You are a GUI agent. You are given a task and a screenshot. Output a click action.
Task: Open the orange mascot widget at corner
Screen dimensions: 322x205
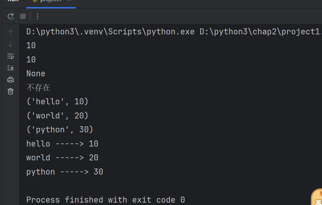pyautogui.click(x=317, y=197)
